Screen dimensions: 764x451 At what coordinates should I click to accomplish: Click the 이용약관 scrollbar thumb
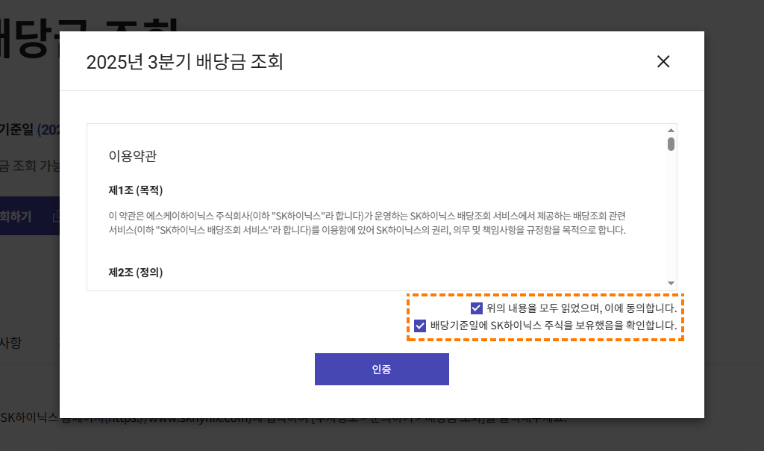[x=671, y=144]
